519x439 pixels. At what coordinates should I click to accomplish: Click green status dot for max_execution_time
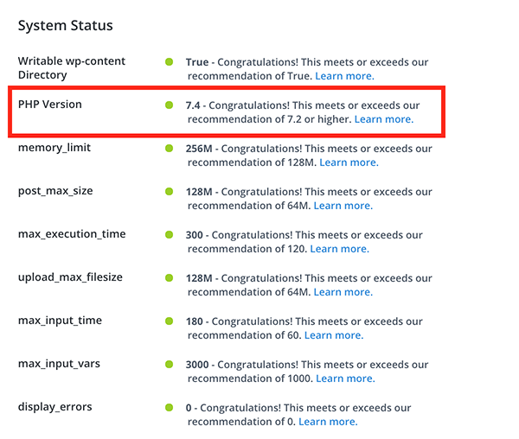point(170,235)
